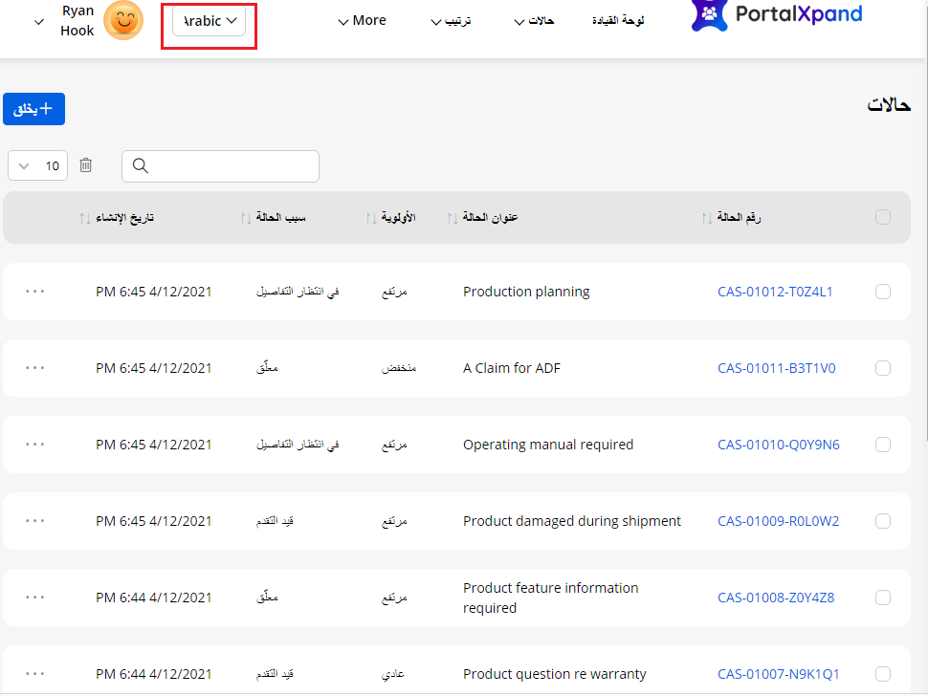Toggle the select-all header checkbox
Image resolution: width=928 pixels, height=696 pixels.
tap(882, 217)
